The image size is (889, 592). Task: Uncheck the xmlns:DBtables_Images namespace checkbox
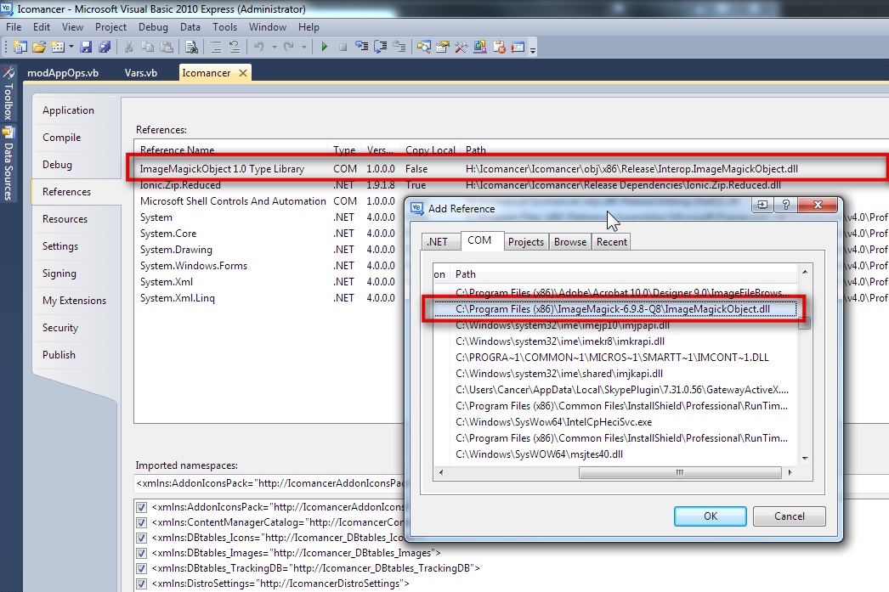click(141, 554)
